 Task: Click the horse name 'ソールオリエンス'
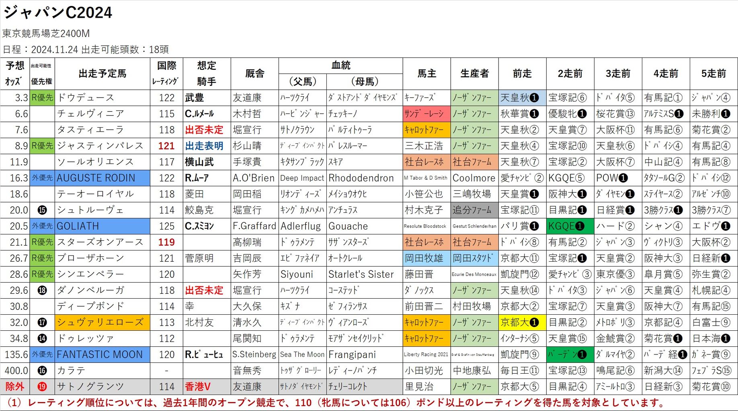pyautogui.click(x=95, y=162)
